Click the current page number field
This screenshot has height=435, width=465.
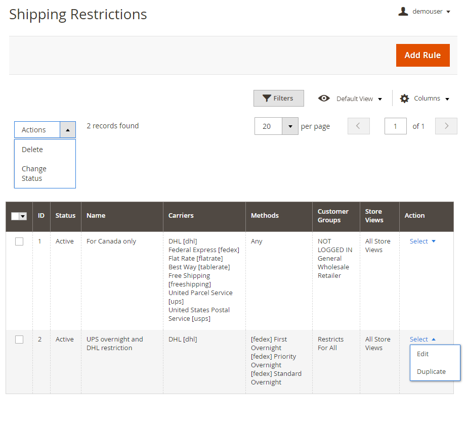[395, 126]
